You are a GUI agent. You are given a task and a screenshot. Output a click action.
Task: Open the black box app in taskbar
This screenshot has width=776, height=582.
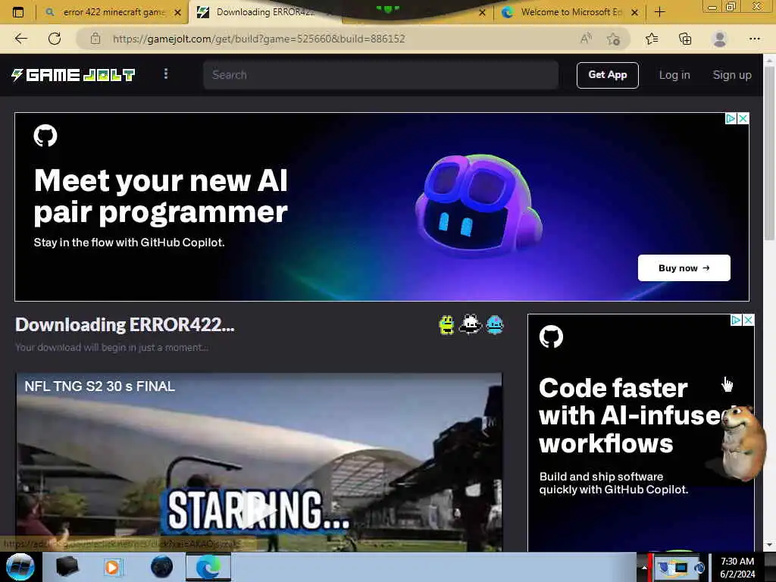pyautogui.click(x=67, y=567)
